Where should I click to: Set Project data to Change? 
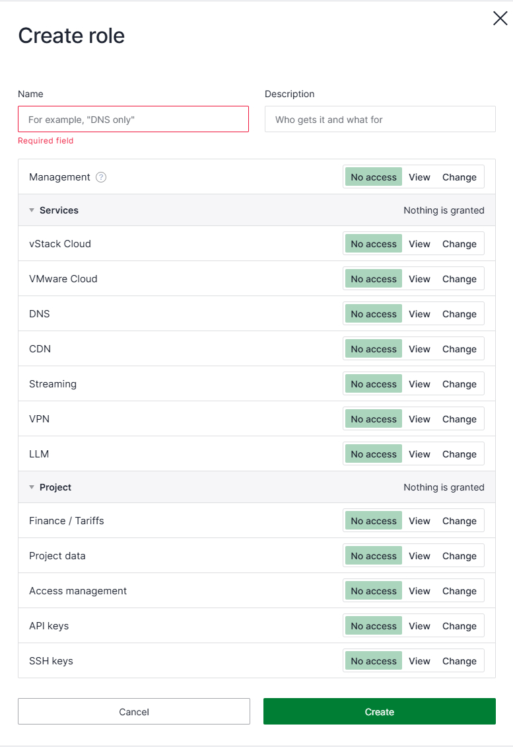460,556
